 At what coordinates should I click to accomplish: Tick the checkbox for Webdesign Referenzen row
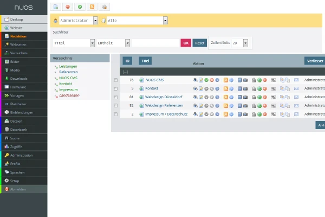click(x=116, y=106)
